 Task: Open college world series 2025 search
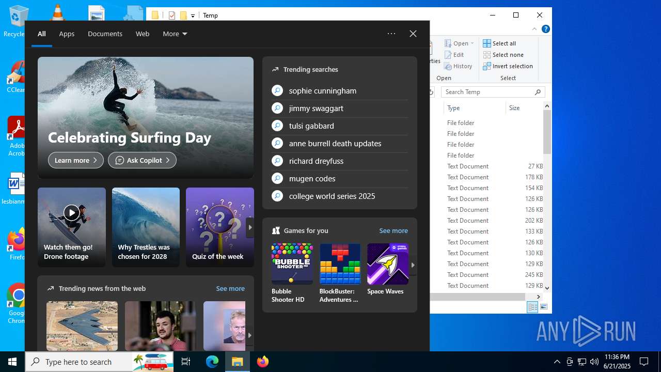[339, 196]
